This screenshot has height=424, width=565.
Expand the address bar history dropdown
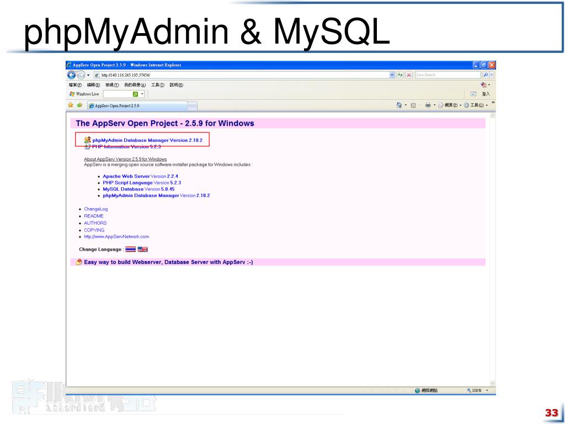(392, 75)
